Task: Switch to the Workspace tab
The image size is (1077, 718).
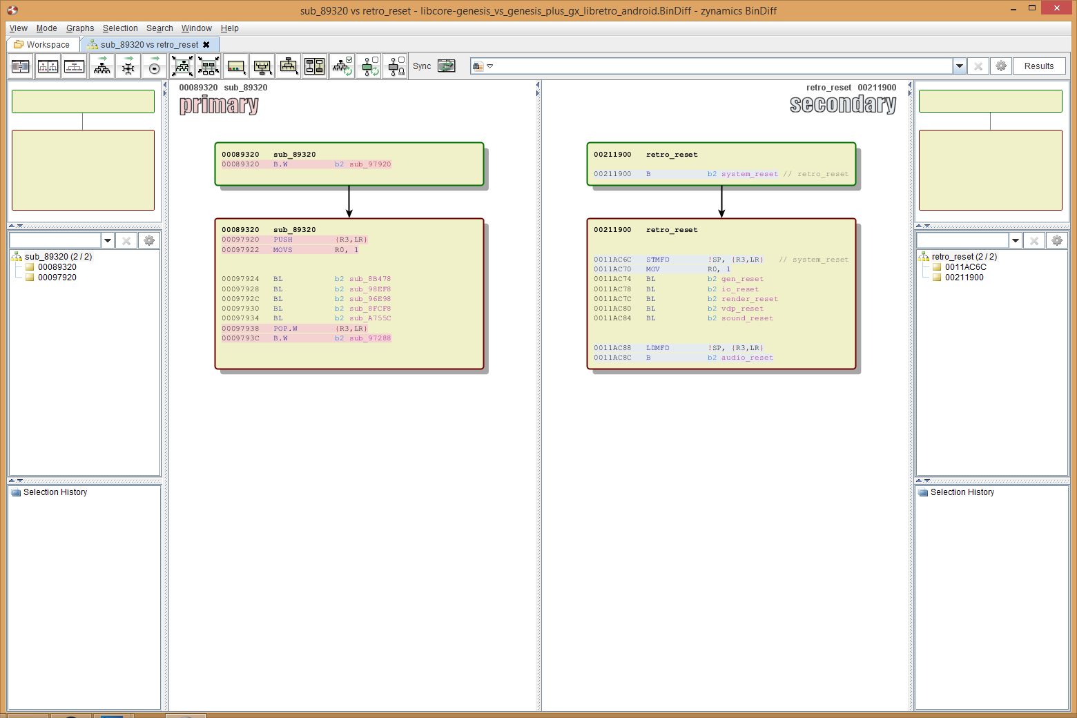Action: 43,45
